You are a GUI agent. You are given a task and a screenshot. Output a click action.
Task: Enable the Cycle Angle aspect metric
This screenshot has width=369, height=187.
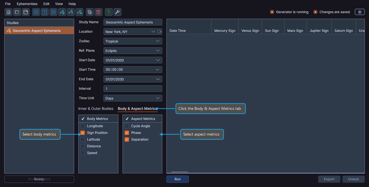click(x=127, y=126)
